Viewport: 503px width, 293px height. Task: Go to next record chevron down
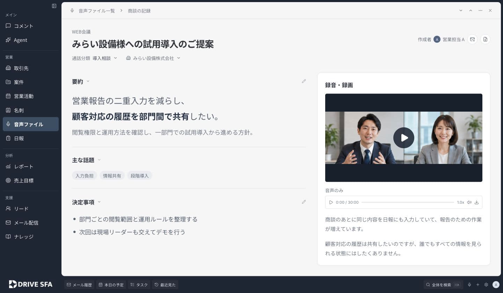[461, 10]
